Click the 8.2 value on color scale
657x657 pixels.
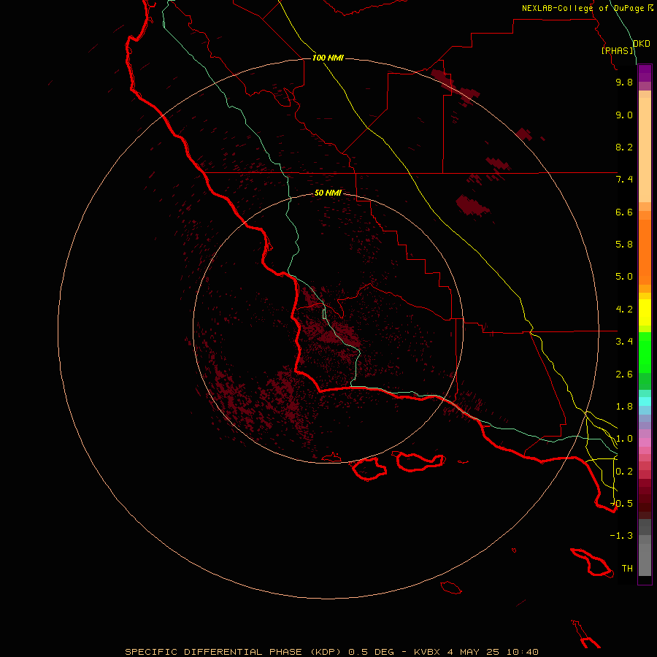coord(624,147)
